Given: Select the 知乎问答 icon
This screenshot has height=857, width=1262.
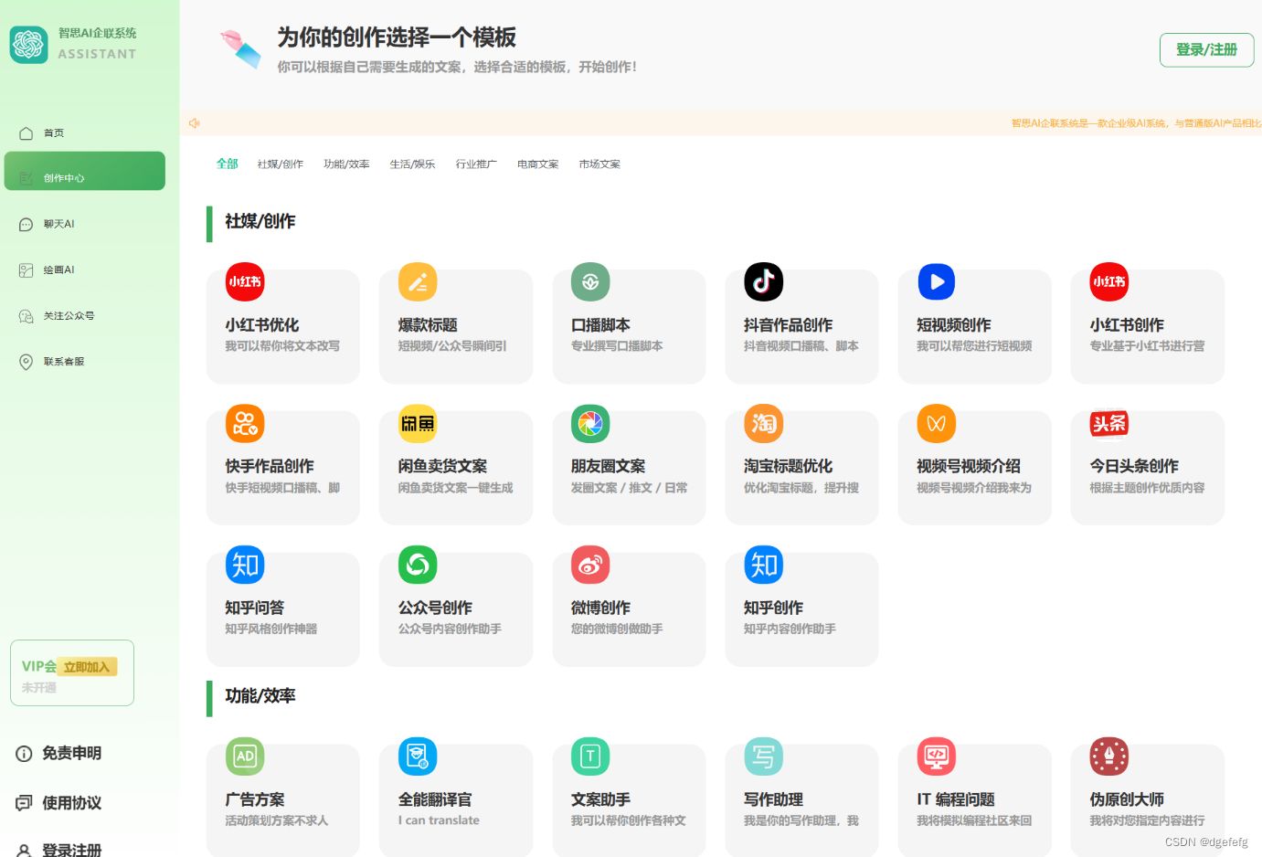Looking at the screenshot, I should [244, 565].
